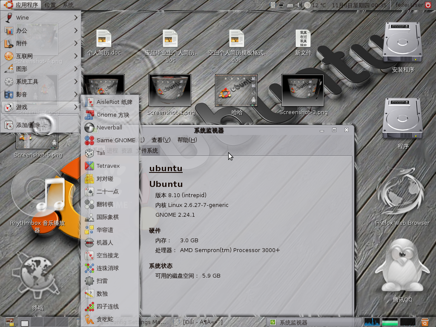Launch 国际象棋 chess game
This screenshot has height=327, width=436.
click(x=109, y=217)
